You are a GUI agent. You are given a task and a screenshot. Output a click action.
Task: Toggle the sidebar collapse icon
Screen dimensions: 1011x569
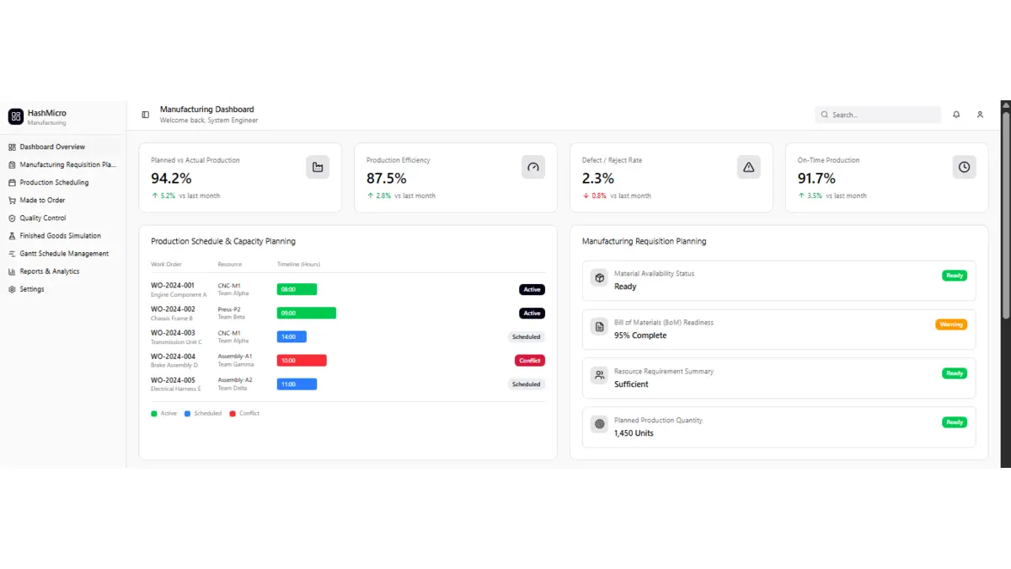click(x=145, y=115)
